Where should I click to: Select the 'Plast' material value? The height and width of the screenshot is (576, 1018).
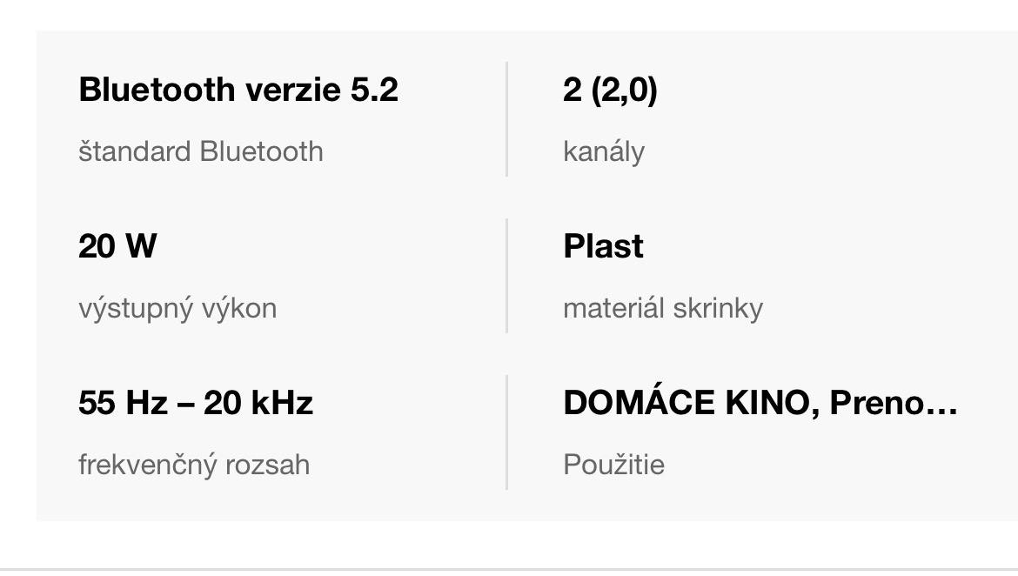point(603,246)
